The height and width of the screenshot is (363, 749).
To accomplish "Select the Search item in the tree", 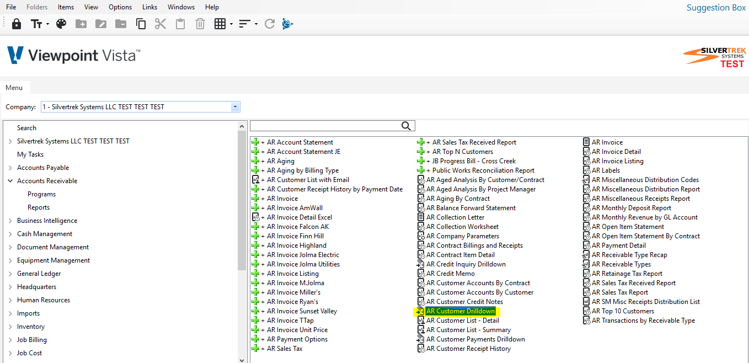I will (x=26, y=128).
